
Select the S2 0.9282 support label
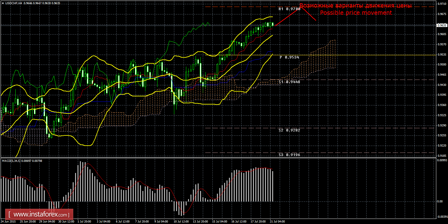(x=289, y=130)
